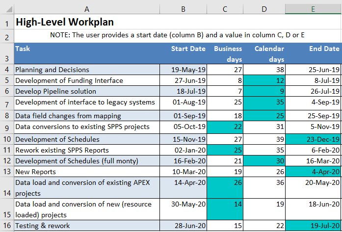Select the Testing & rework task cell
The width and height of the screenshot is (342, 232).
pyautogui.click(x=87, y=226)
